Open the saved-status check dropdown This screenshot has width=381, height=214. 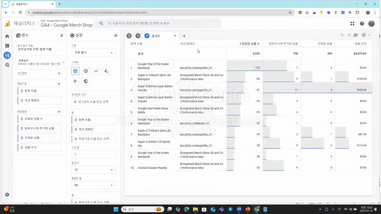pyautogui.click(x=366, y=35)
